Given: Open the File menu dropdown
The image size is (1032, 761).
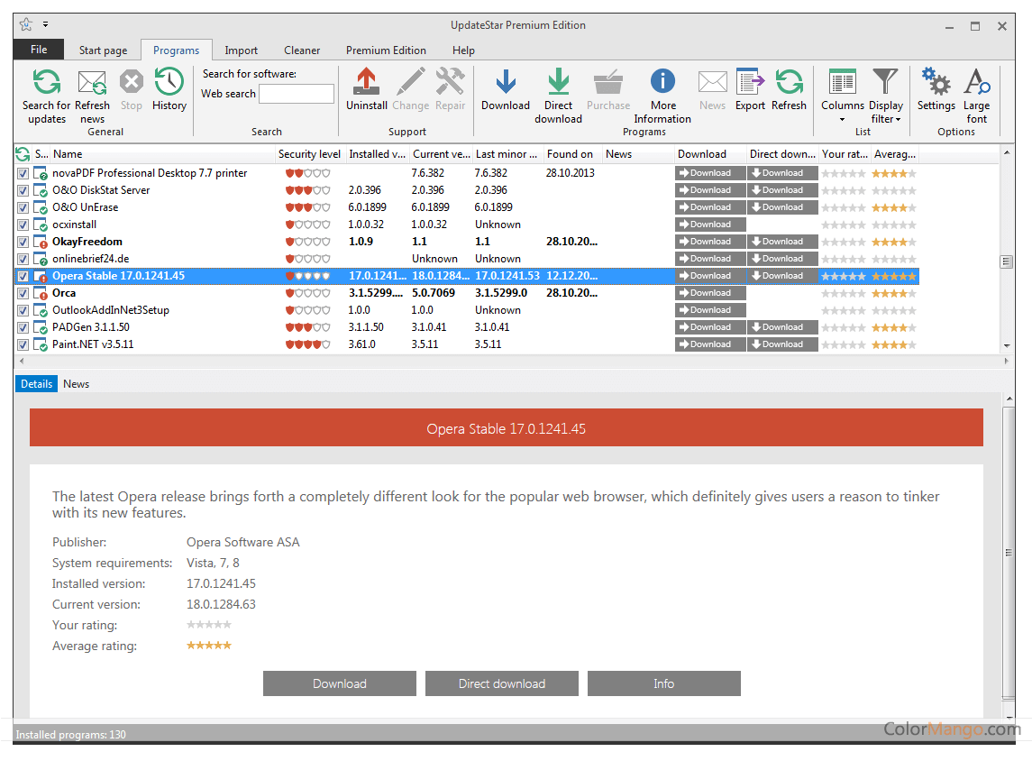Looking at the screenshot, I should 39,50.
